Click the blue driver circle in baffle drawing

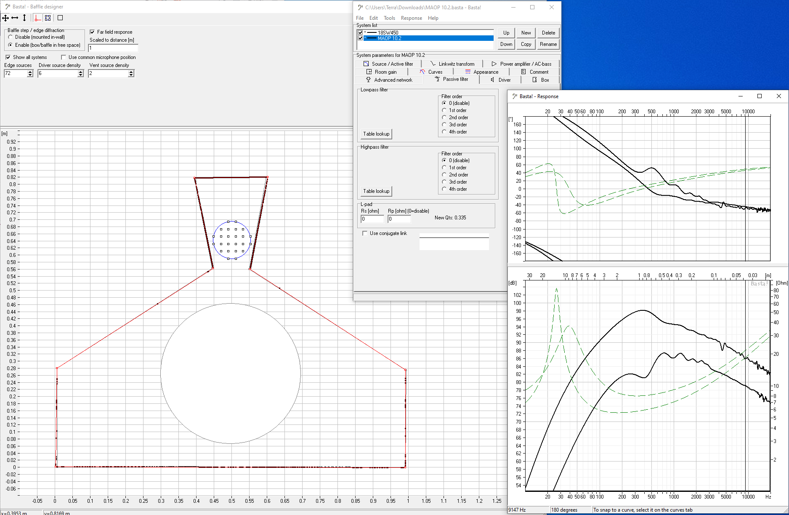pos(232,240)
